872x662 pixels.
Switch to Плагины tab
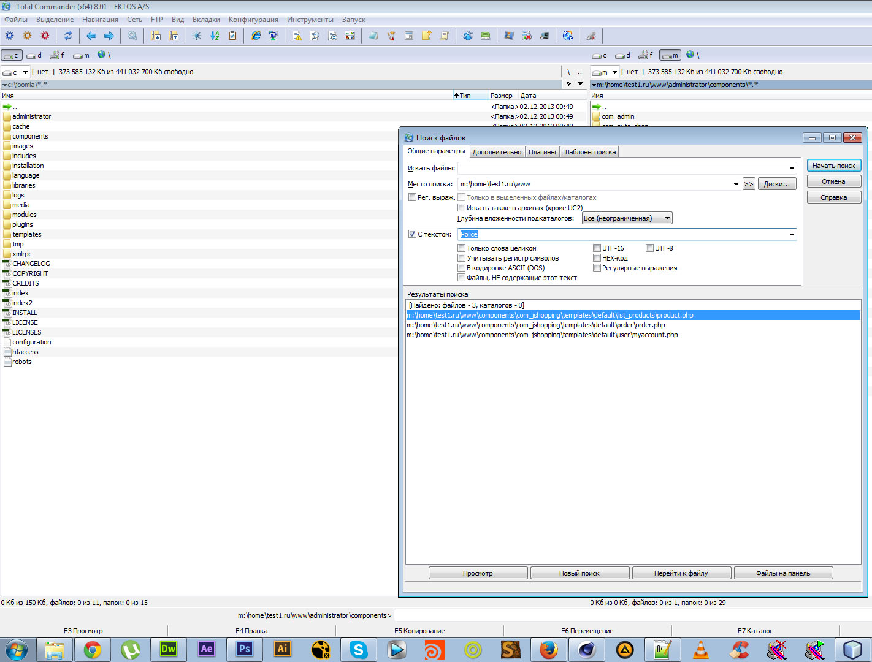click(542, 152)
